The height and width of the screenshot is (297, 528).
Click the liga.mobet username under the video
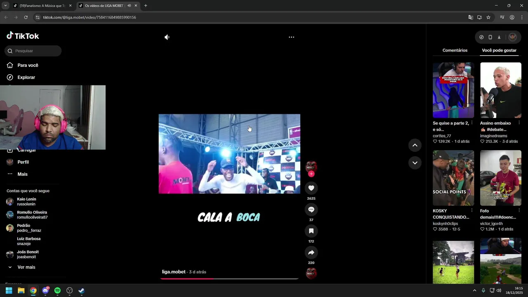pyautogui.click(x=174, y=272)
